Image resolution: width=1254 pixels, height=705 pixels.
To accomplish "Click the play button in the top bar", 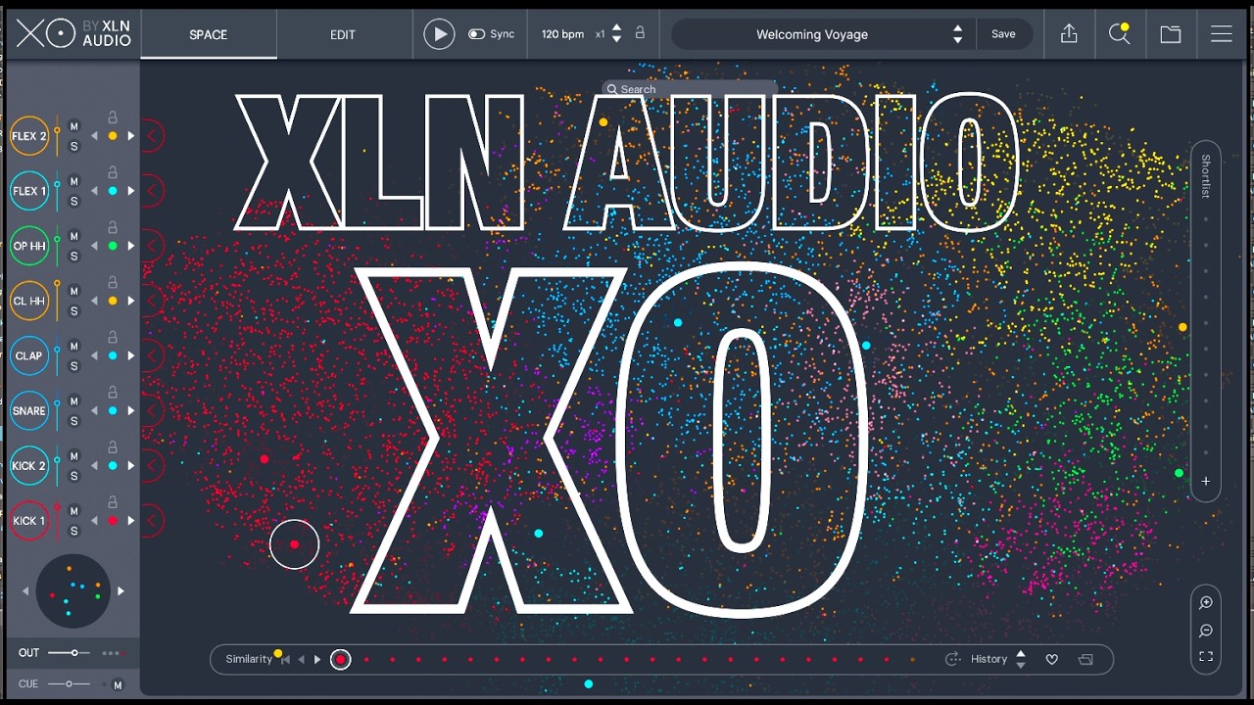I will (x=439, y=34).
